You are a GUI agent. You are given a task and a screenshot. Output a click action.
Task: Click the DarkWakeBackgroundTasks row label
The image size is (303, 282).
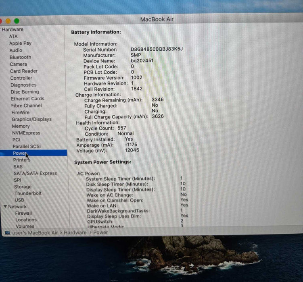point(119,211)
